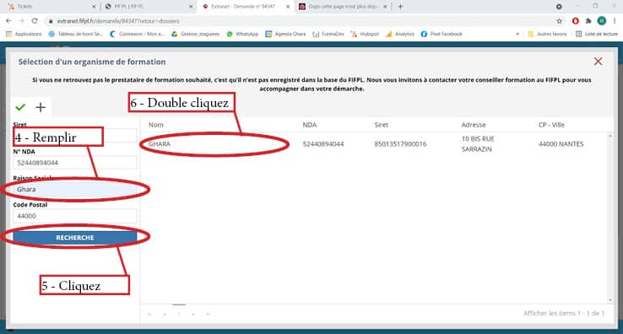Open Pixel Facebook bookmark
The width and height of the screenshot is (623, 334).
coord(442,34)
